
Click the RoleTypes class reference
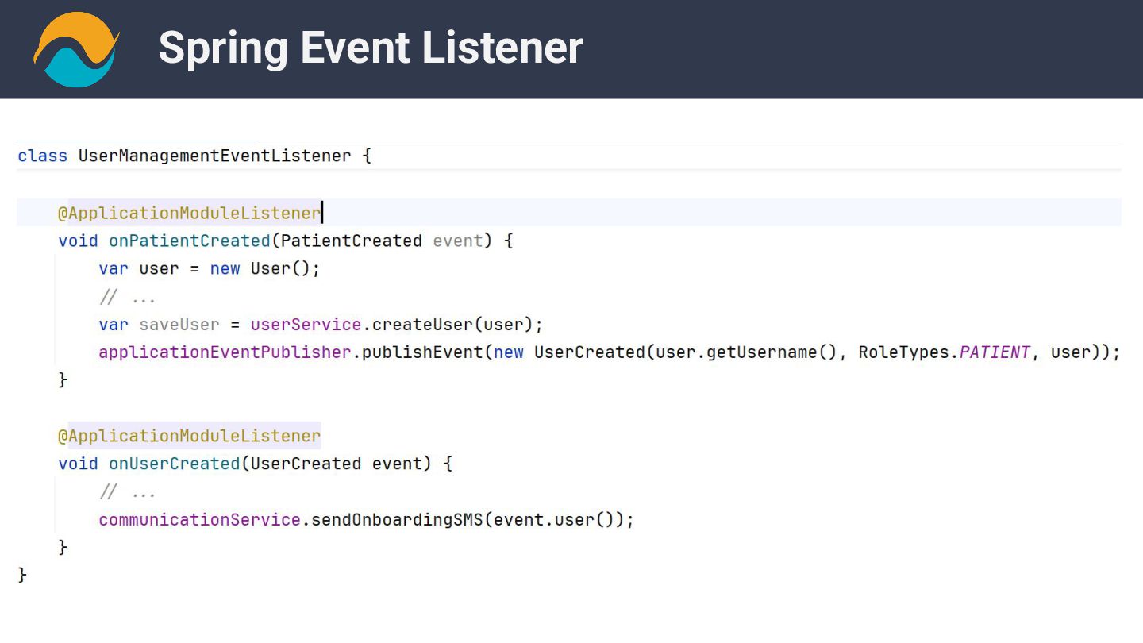coord(903,352)
